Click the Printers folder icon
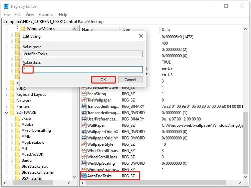This screenshot has height=188, width=251. pyautogui.click(x=12, y=106)
